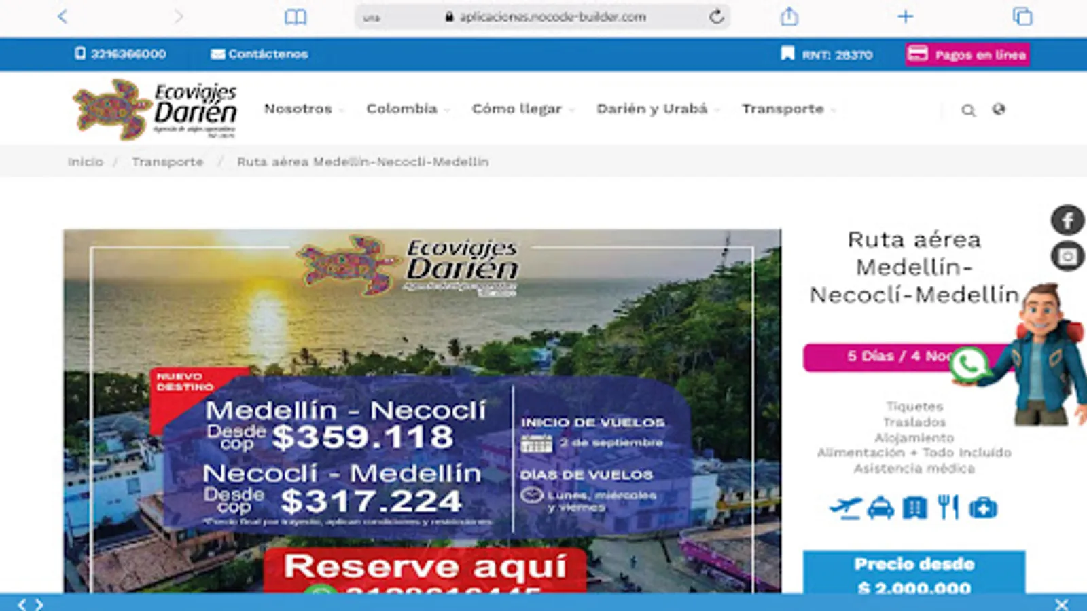Reload the page using the refresh icon
The width and height of the screenshot is (1087, 611).
[x=716, y=16]
